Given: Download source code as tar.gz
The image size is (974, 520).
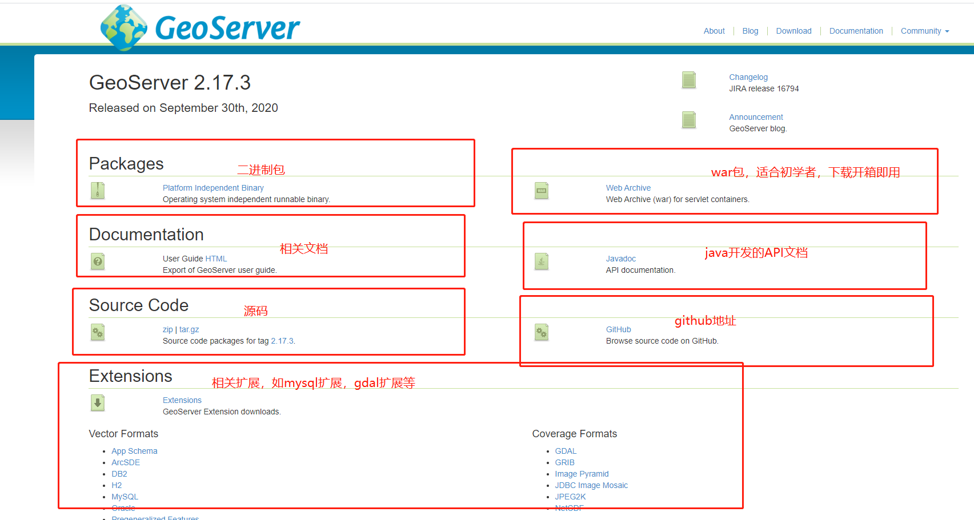Looking at the screenshot, I should coord(189,329).
